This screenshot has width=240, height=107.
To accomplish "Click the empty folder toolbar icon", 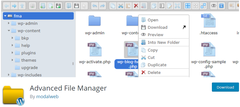I will pyautogui.click(x=144, y=6).
